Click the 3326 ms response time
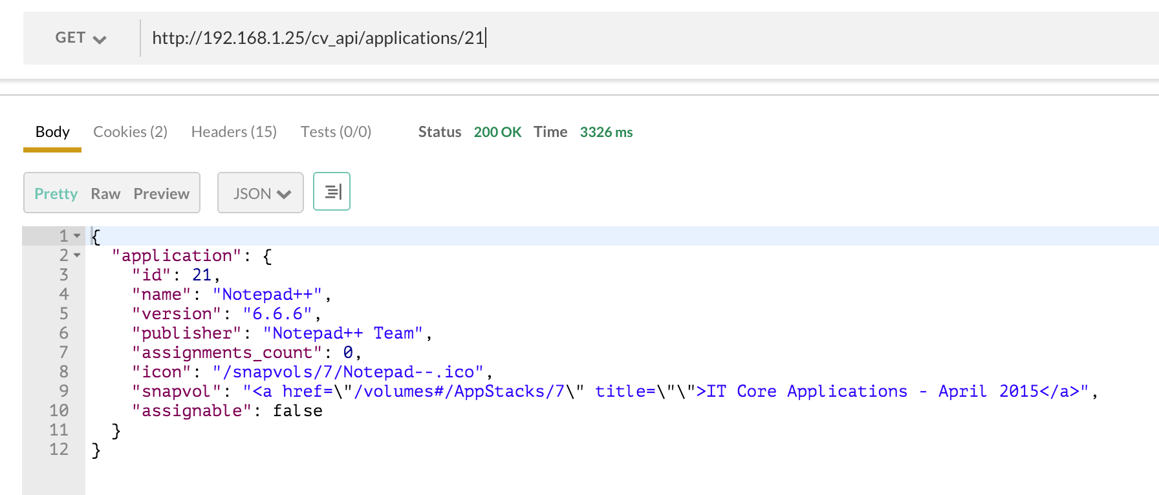This screenshot has width=1159, height=495. [x=606, y=132]
